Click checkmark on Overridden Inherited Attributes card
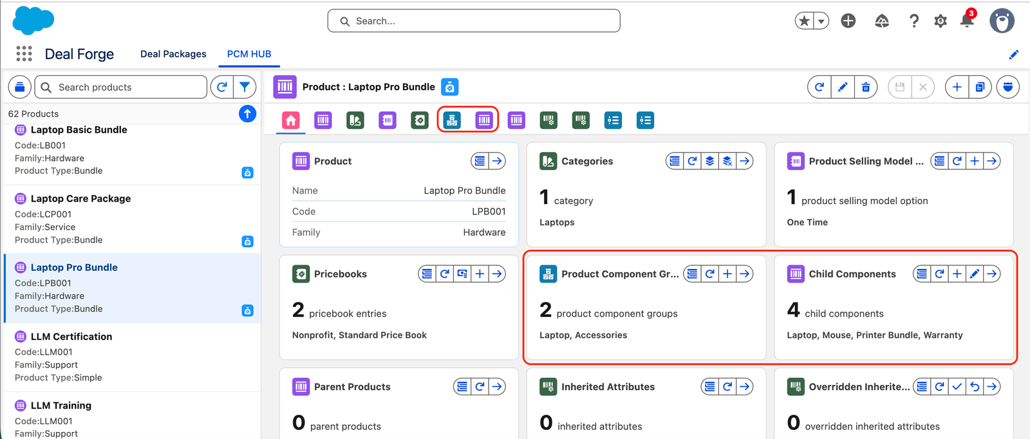The width and height of the screenshot is (1030, 439). [x=957, y=386]
